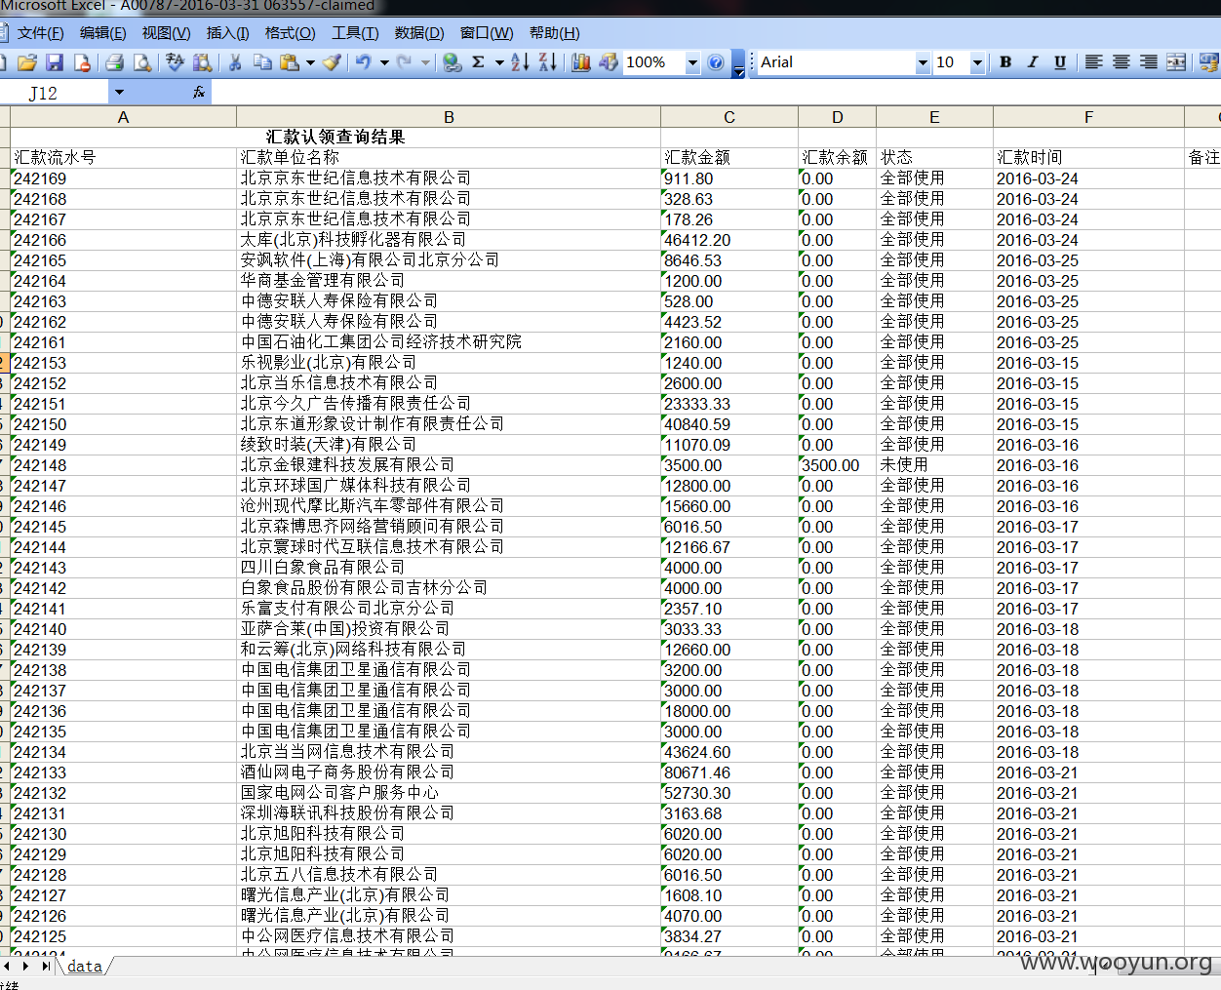Select column C header

point(729,117)
